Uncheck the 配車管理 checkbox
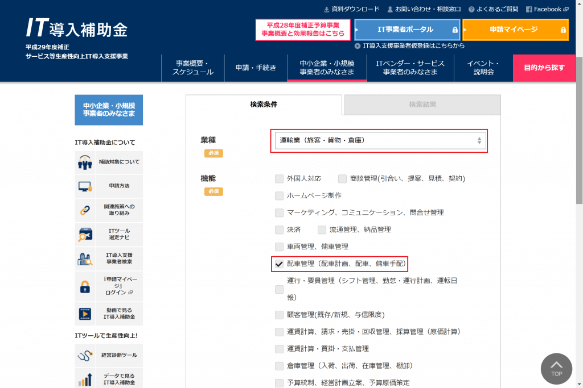 (279, 264)
